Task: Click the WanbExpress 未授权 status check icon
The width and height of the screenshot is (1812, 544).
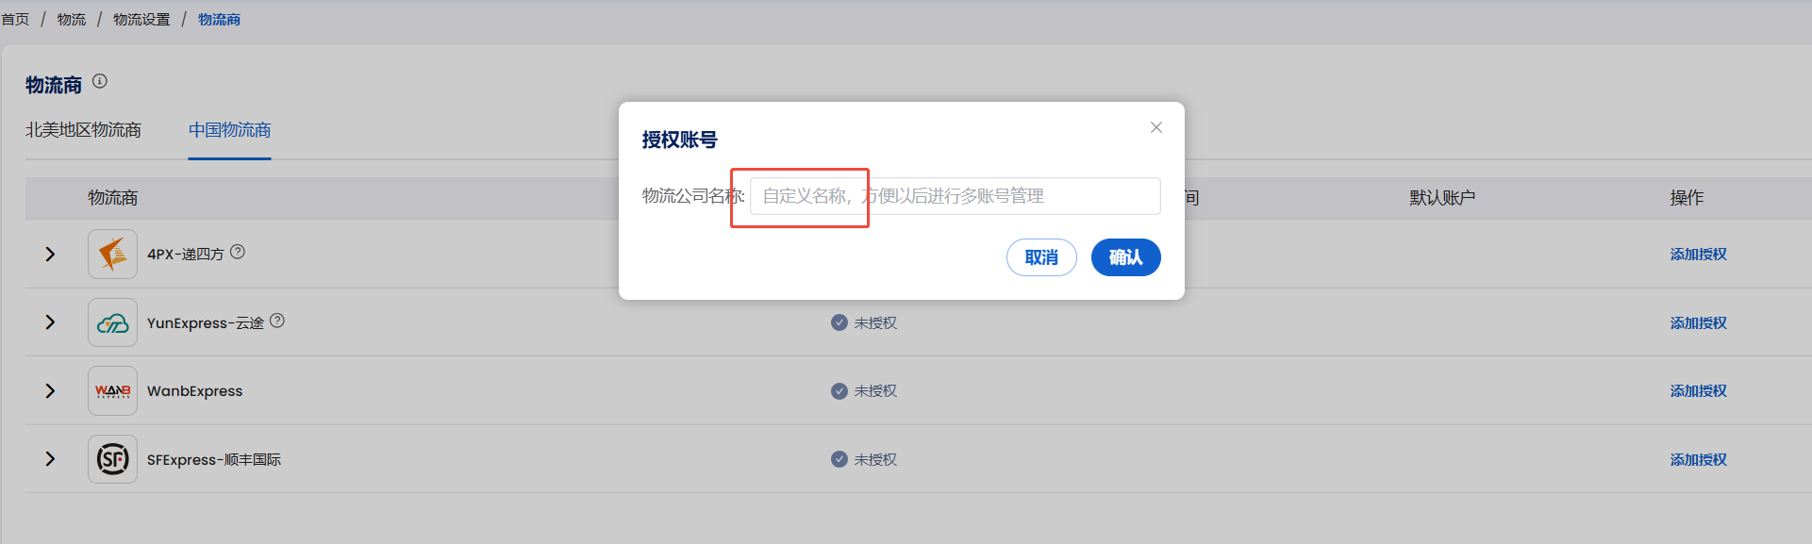Action: [839, 391]
